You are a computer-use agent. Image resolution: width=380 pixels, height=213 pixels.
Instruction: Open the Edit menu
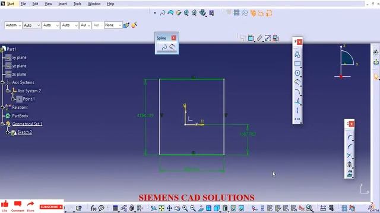tap(36, 4)
